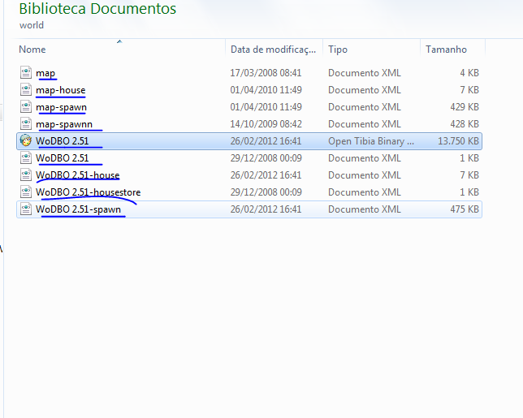Image resolution: width=523 pixels, height=418 pixels.
Task: Click the world folder subtitle
Action: 32,25
